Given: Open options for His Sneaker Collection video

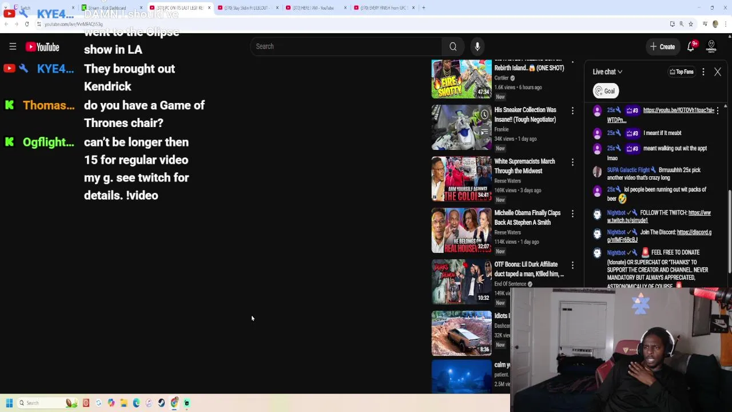Looking at the screenshot, I should click(x=572, y=111).
